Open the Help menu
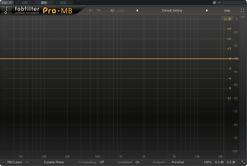Image resolution: width=247 pixels, height=166 pixels. [x=227, y=10]
